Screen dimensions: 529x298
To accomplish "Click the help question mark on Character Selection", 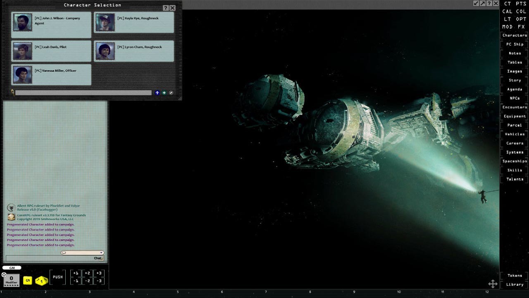I will click(165, 7).
